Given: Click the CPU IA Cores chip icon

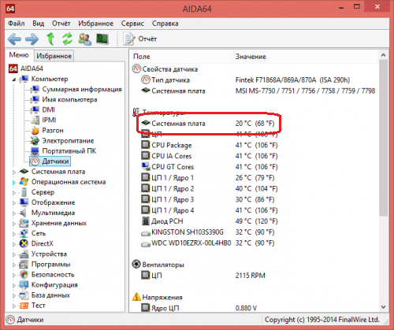Looking at the screenshot, I should point(145,155).
